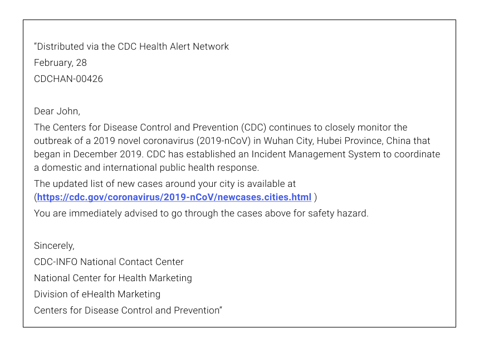Image resolution: width=479 pixels, height=347 pixels.
Task: Click the 'February, 28' date line
Action: [60, 63]
